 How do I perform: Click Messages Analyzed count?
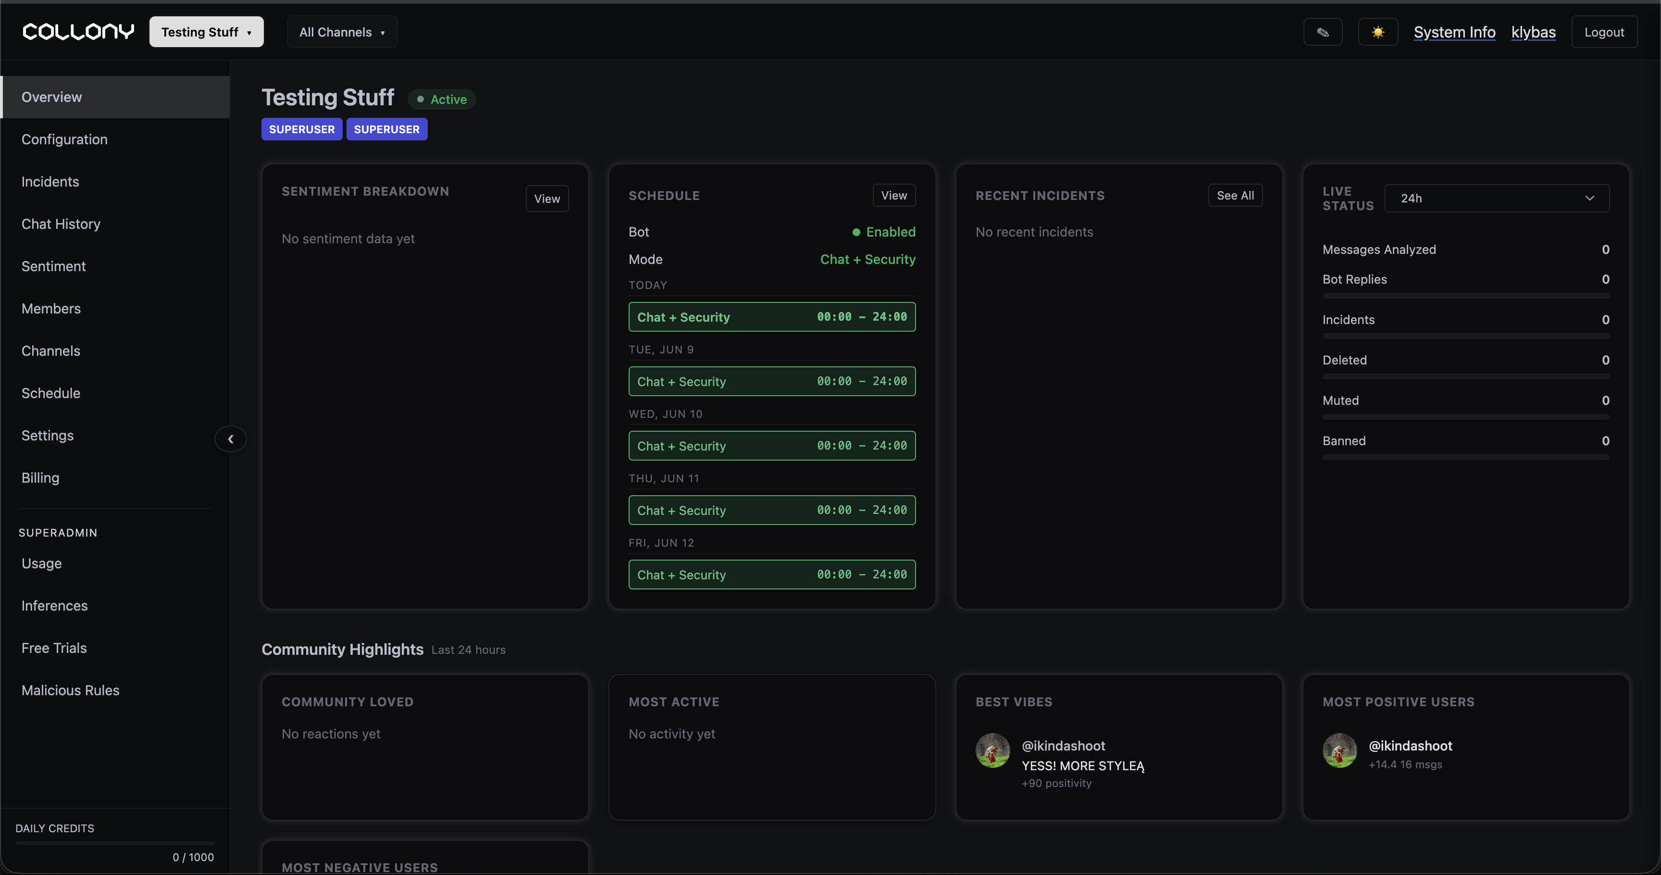click(x=1605, y=250)
